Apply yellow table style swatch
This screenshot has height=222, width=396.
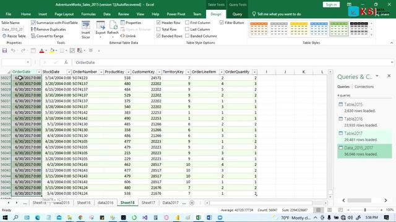tap(299, 29)
